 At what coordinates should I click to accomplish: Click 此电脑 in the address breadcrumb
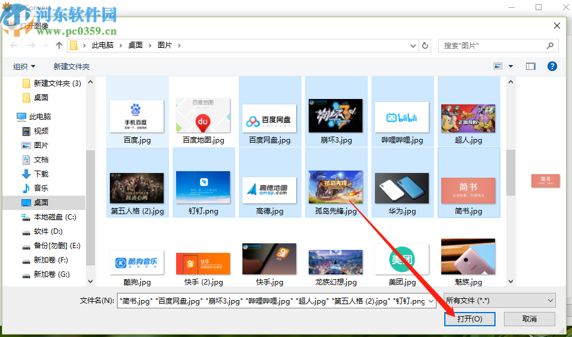103,45
